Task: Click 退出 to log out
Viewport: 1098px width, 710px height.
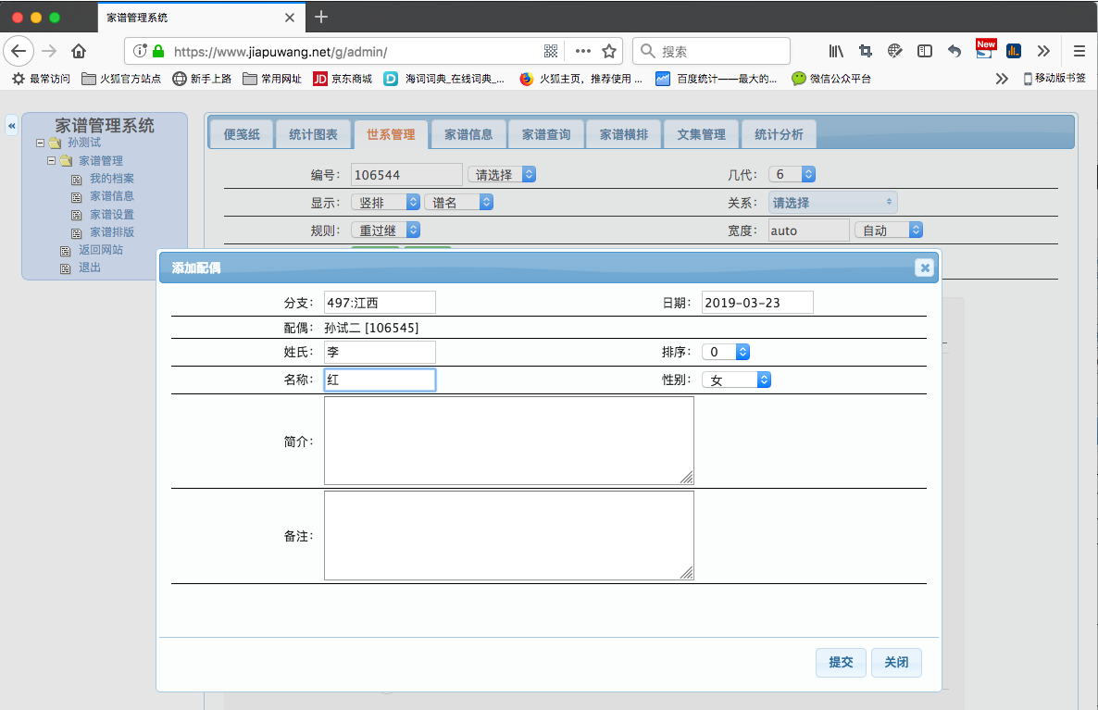Action: tap(90, 268)
